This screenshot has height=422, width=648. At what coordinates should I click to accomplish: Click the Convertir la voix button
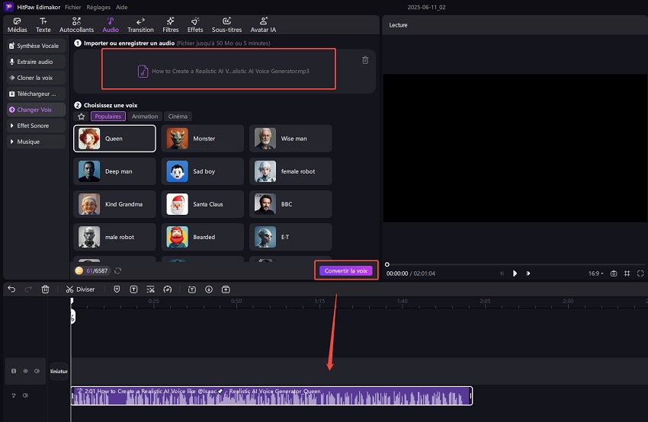pos(345,270)
